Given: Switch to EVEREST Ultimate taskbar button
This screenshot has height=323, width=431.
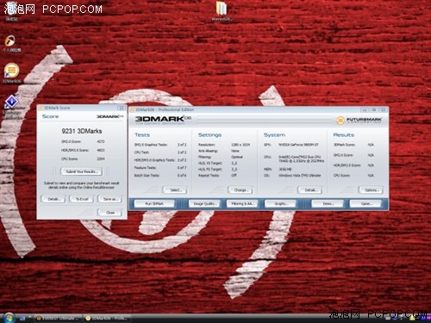Looking at the screenshot, I should 59,318.
